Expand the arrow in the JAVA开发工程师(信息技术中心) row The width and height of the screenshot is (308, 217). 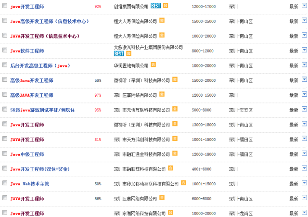304,35
